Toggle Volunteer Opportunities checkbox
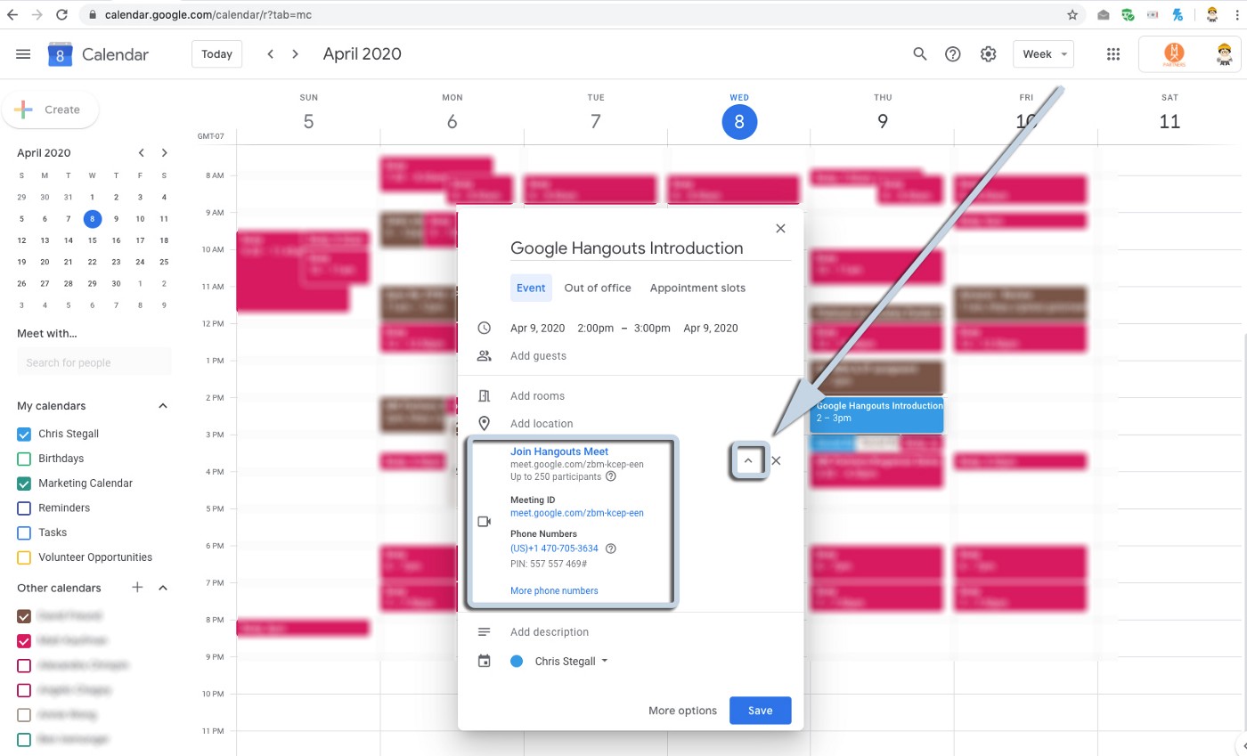The width and height of the screenshot is (1247, 756). coord(24,557)
